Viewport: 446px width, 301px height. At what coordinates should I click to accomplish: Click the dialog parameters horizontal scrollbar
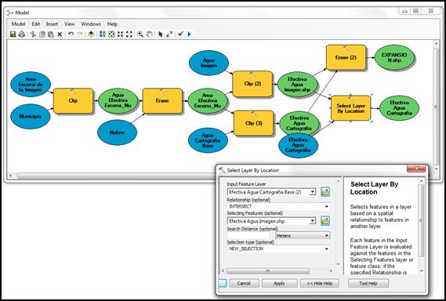point(267,271)
